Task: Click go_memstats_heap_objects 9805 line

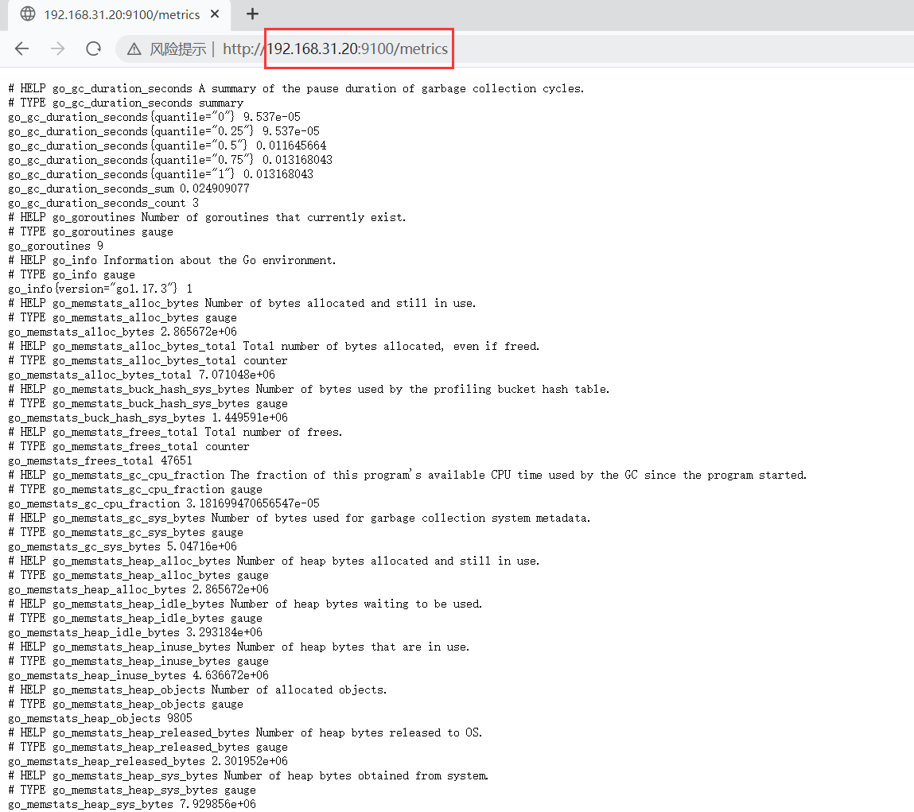Action: [100, 718]
